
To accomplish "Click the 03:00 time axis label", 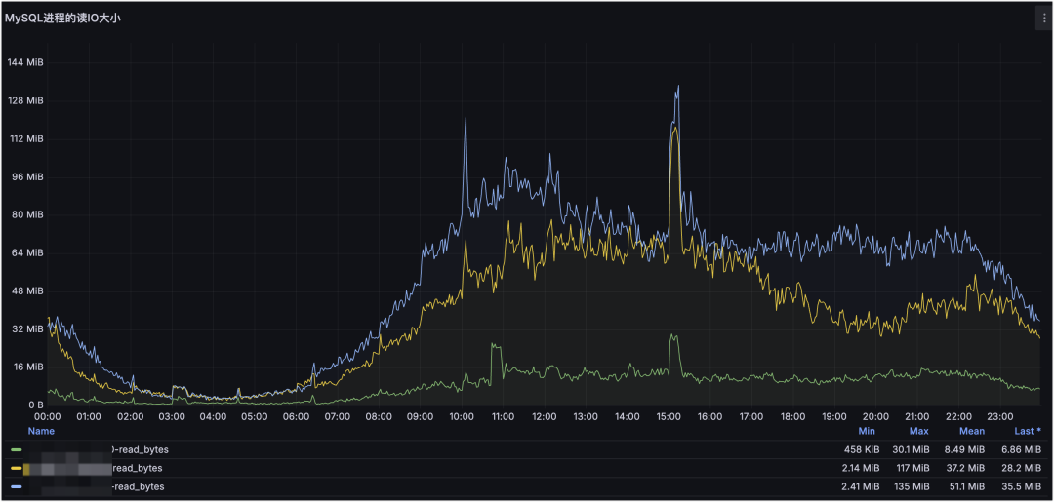I will click(172, 416).
